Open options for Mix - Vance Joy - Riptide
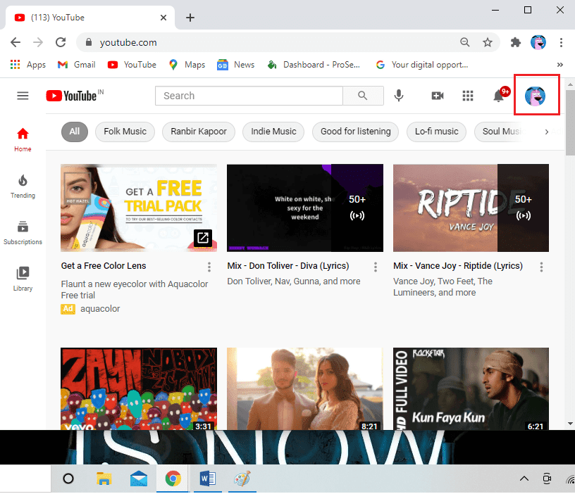 click(x=541, y=267)
